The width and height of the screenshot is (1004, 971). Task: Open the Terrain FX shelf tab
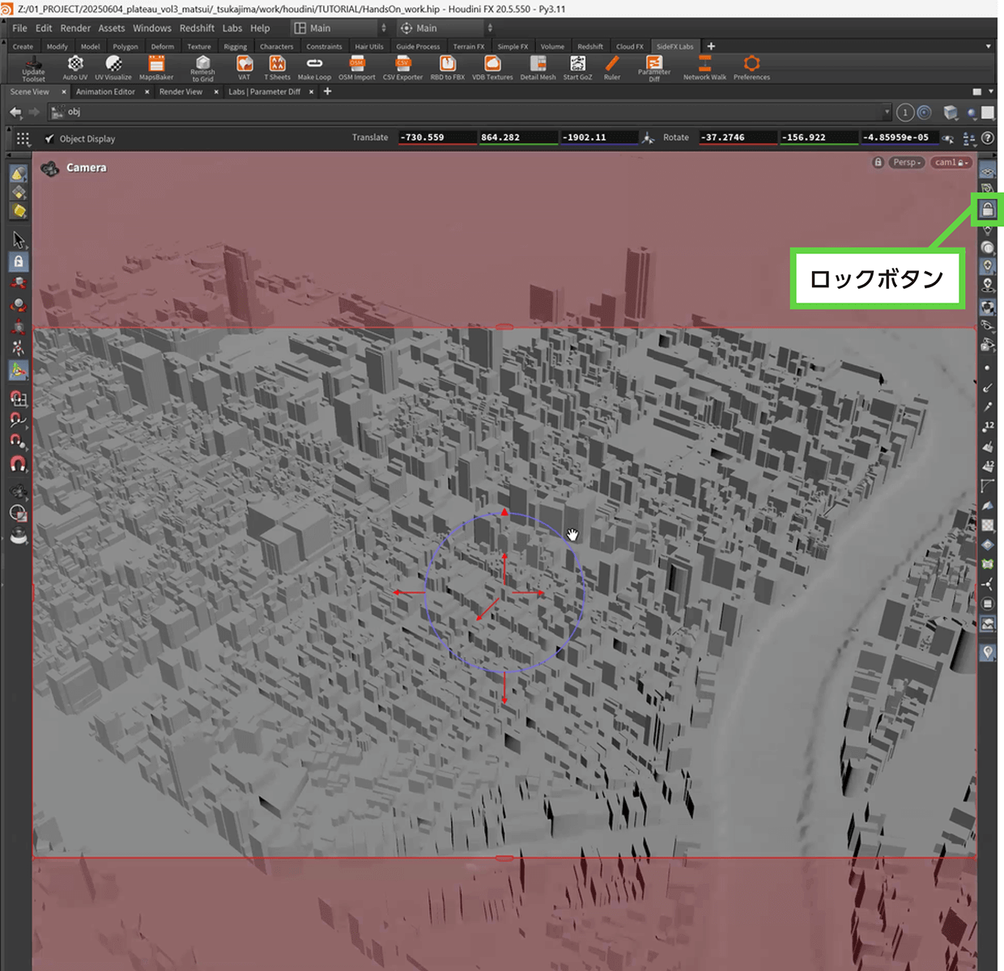tap(468, 47)
